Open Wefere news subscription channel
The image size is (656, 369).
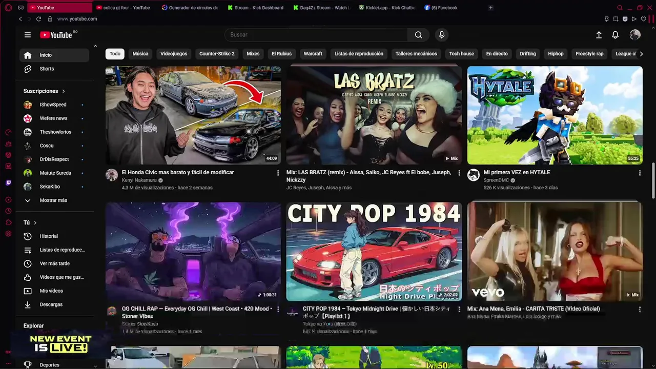[x=54, y=118]
